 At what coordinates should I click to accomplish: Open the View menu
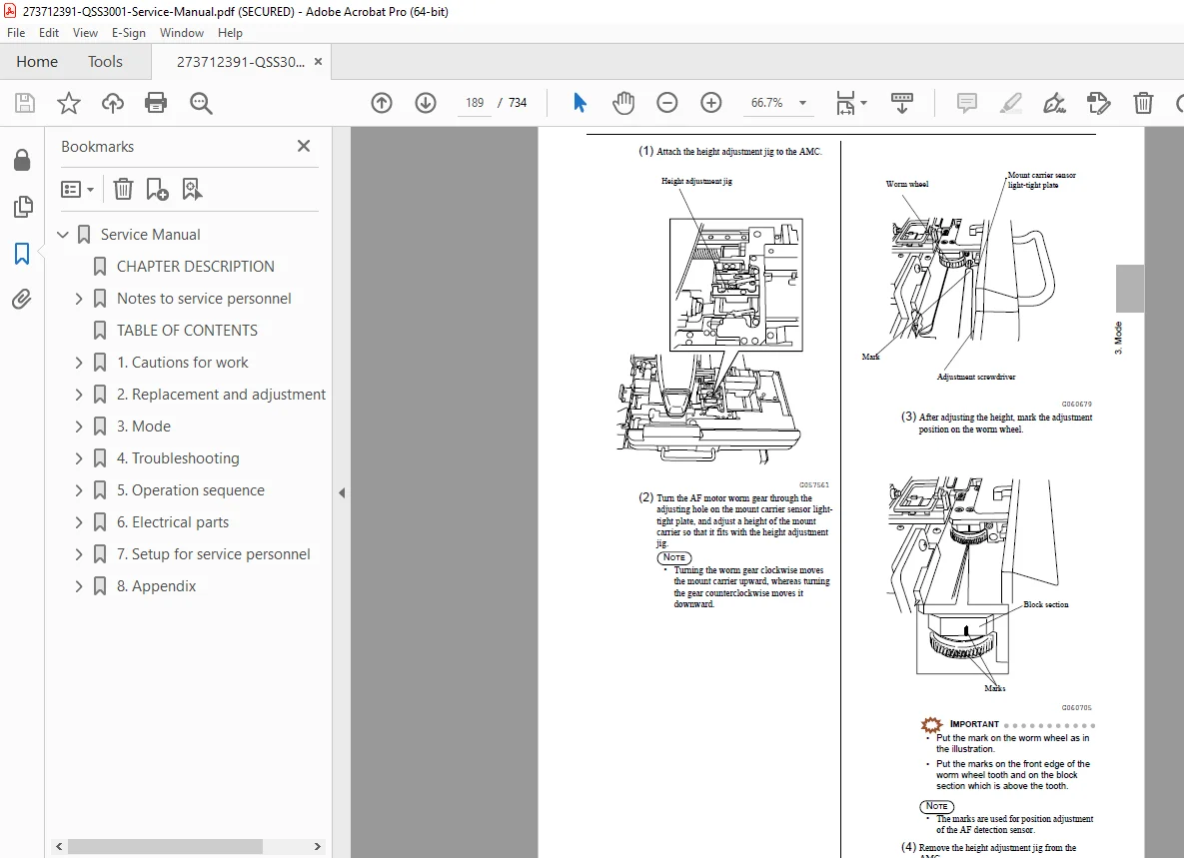pos(85,32)
